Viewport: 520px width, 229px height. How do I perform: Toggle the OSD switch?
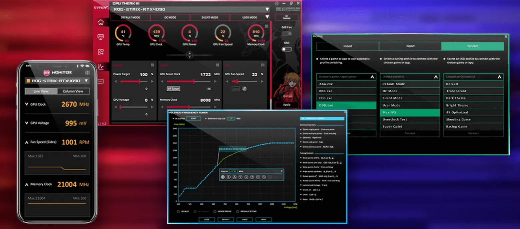click(286, 49)
